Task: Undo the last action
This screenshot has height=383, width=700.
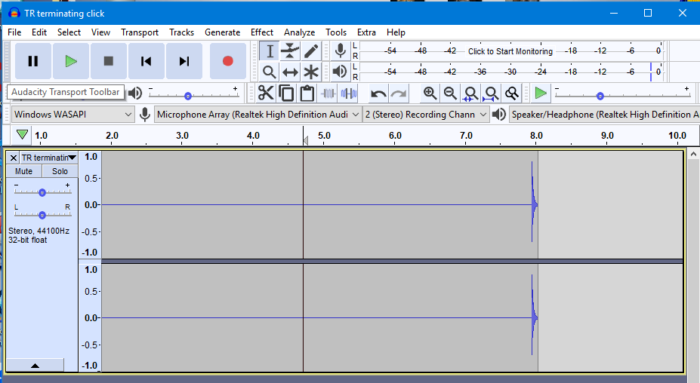Action: click(x=378, y=93)
